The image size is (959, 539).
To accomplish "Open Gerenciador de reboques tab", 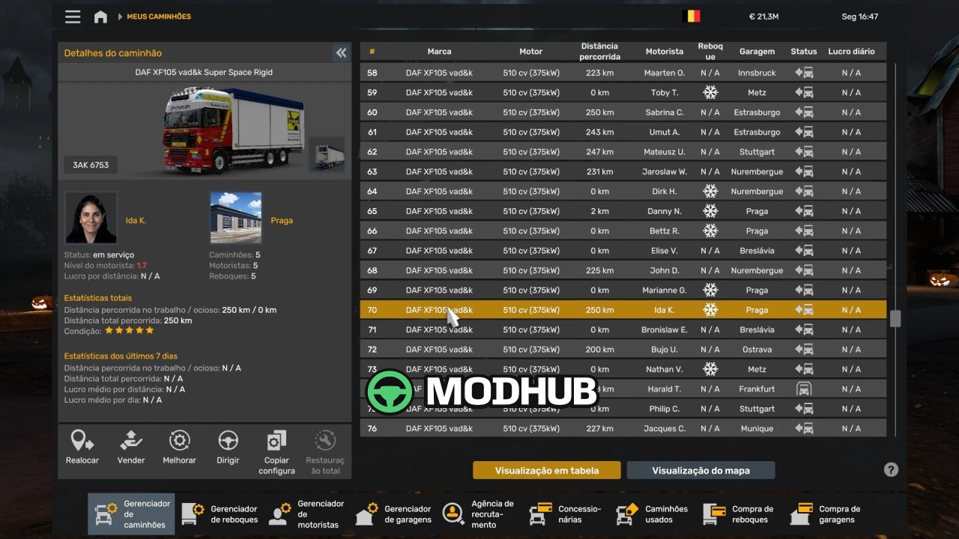I will click(218, 514).
